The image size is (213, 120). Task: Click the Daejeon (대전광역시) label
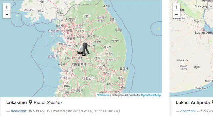tap(79, 64)
